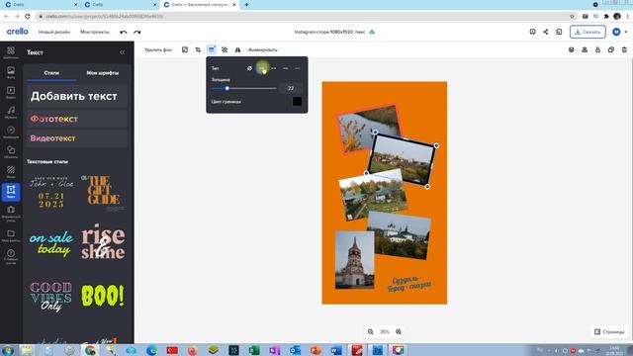Open the Templates section in sidebar
This screenshot has height=356, width=633.
pyautogui.click(x=11, y=52)
